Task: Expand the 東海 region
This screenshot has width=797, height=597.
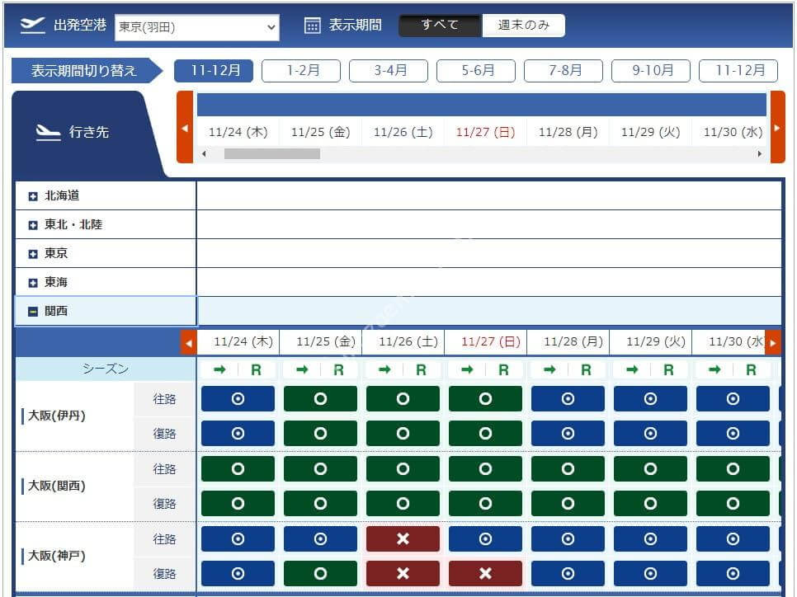Action: coord(34,283)
